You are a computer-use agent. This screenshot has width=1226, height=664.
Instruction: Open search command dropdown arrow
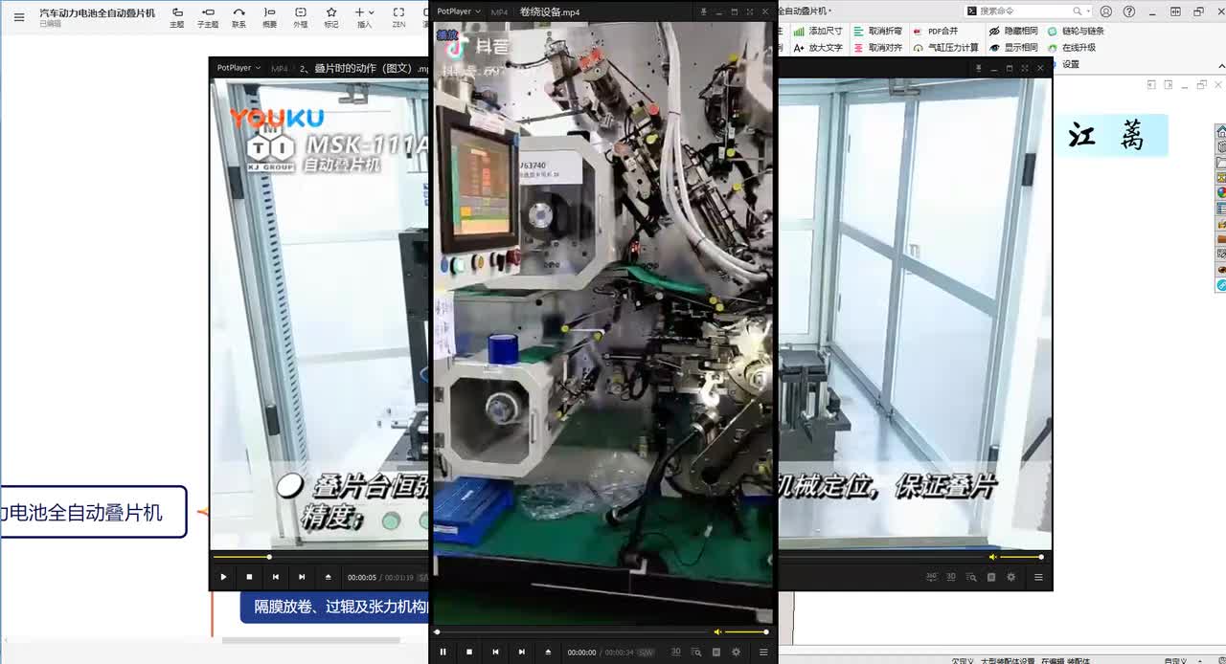pos(1087,11)
